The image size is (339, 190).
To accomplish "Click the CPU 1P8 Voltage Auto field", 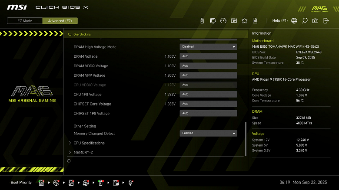I will pyautogui.click(x=208, y=95).
